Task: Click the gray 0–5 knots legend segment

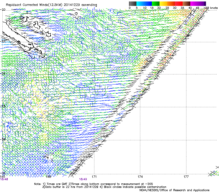Action: 133,4
